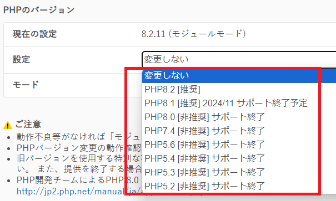Click the PHPのバージョン heading
The height and width of the screenshot is (201, 336).
39,10
